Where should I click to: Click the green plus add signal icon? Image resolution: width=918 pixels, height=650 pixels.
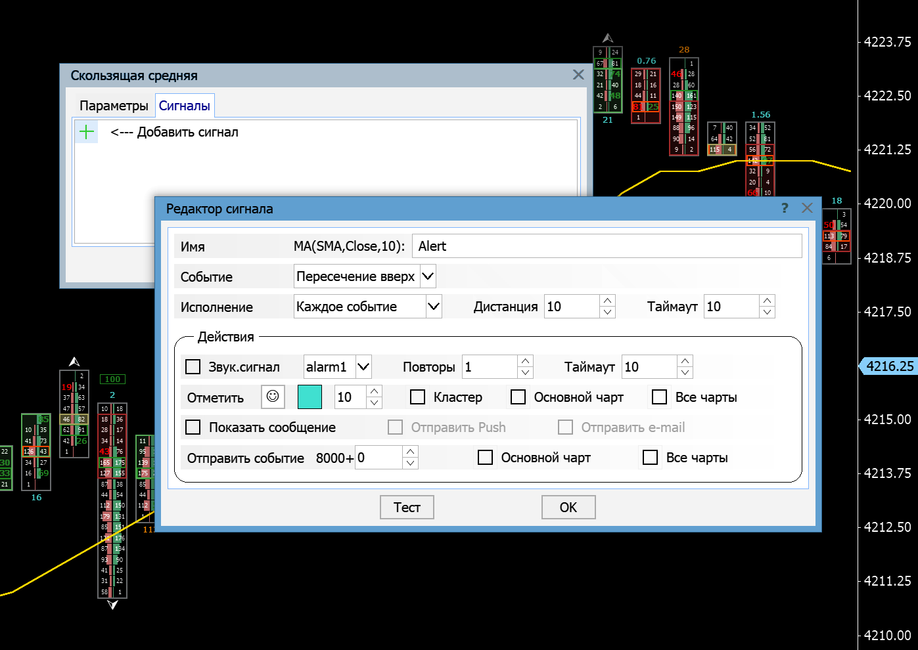(x=87, y=132)
